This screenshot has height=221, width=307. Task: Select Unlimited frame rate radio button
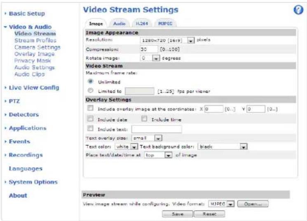(90, 81)
